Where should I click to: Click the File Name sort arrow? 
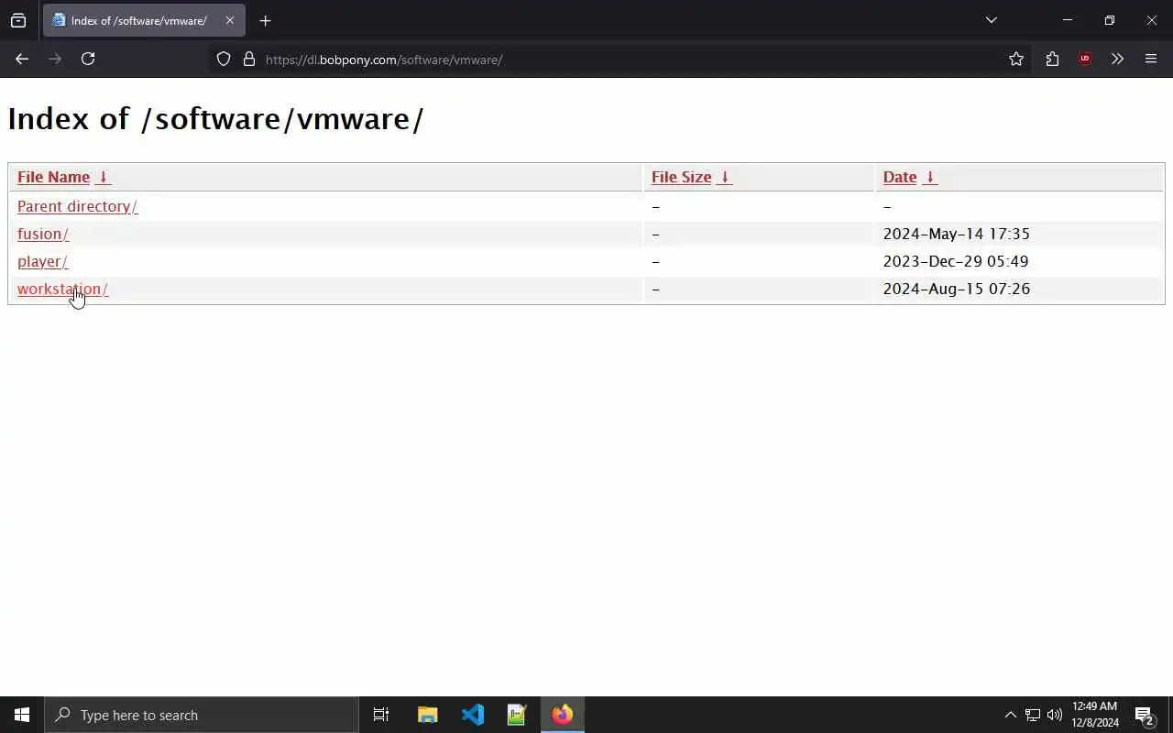(x=103, y=177)
